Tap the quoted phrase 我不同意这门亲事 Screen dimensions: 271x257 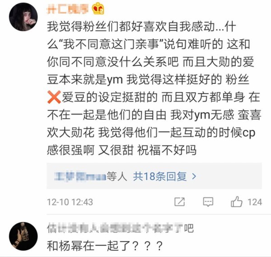(111, 45)
